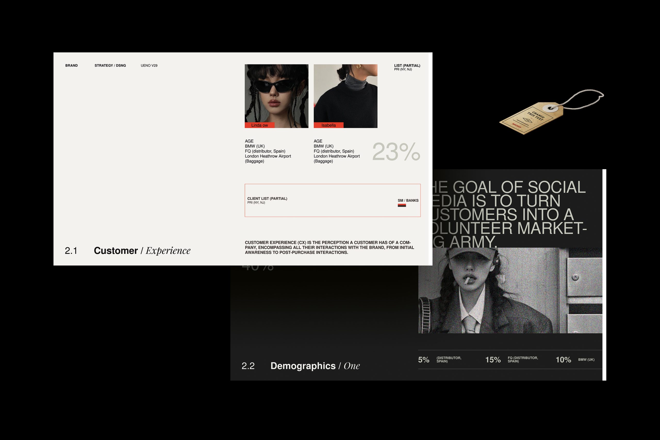
Task: Click the red and black SM / BANKS swatch
Action: [x=402, y=205]
